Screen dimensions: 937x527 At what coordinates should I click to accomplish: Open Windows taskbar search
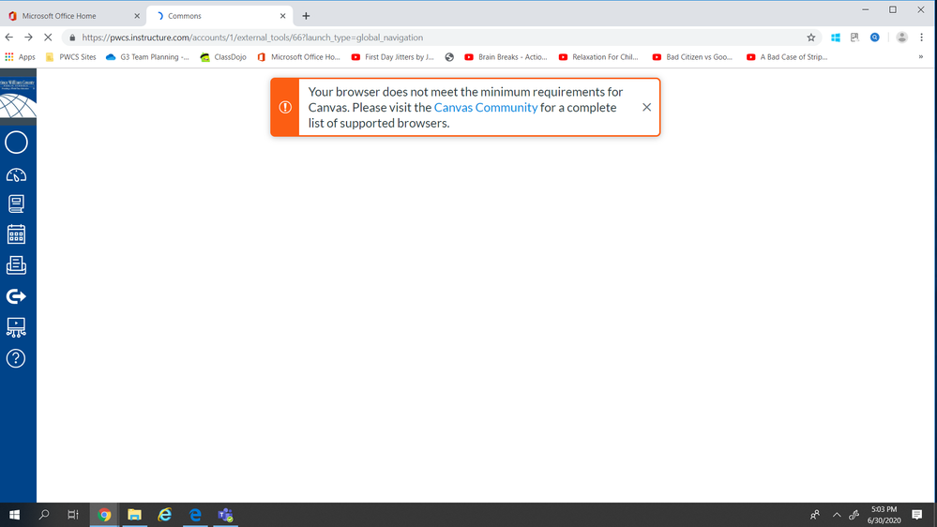(44, 515)
